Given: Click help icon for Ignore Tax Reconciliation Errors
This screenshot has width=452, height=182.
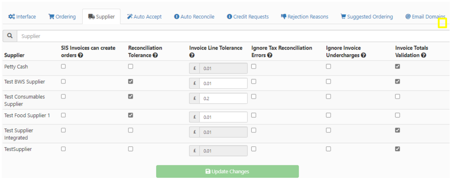Looking at the screenshot, I should coord(270,55).
